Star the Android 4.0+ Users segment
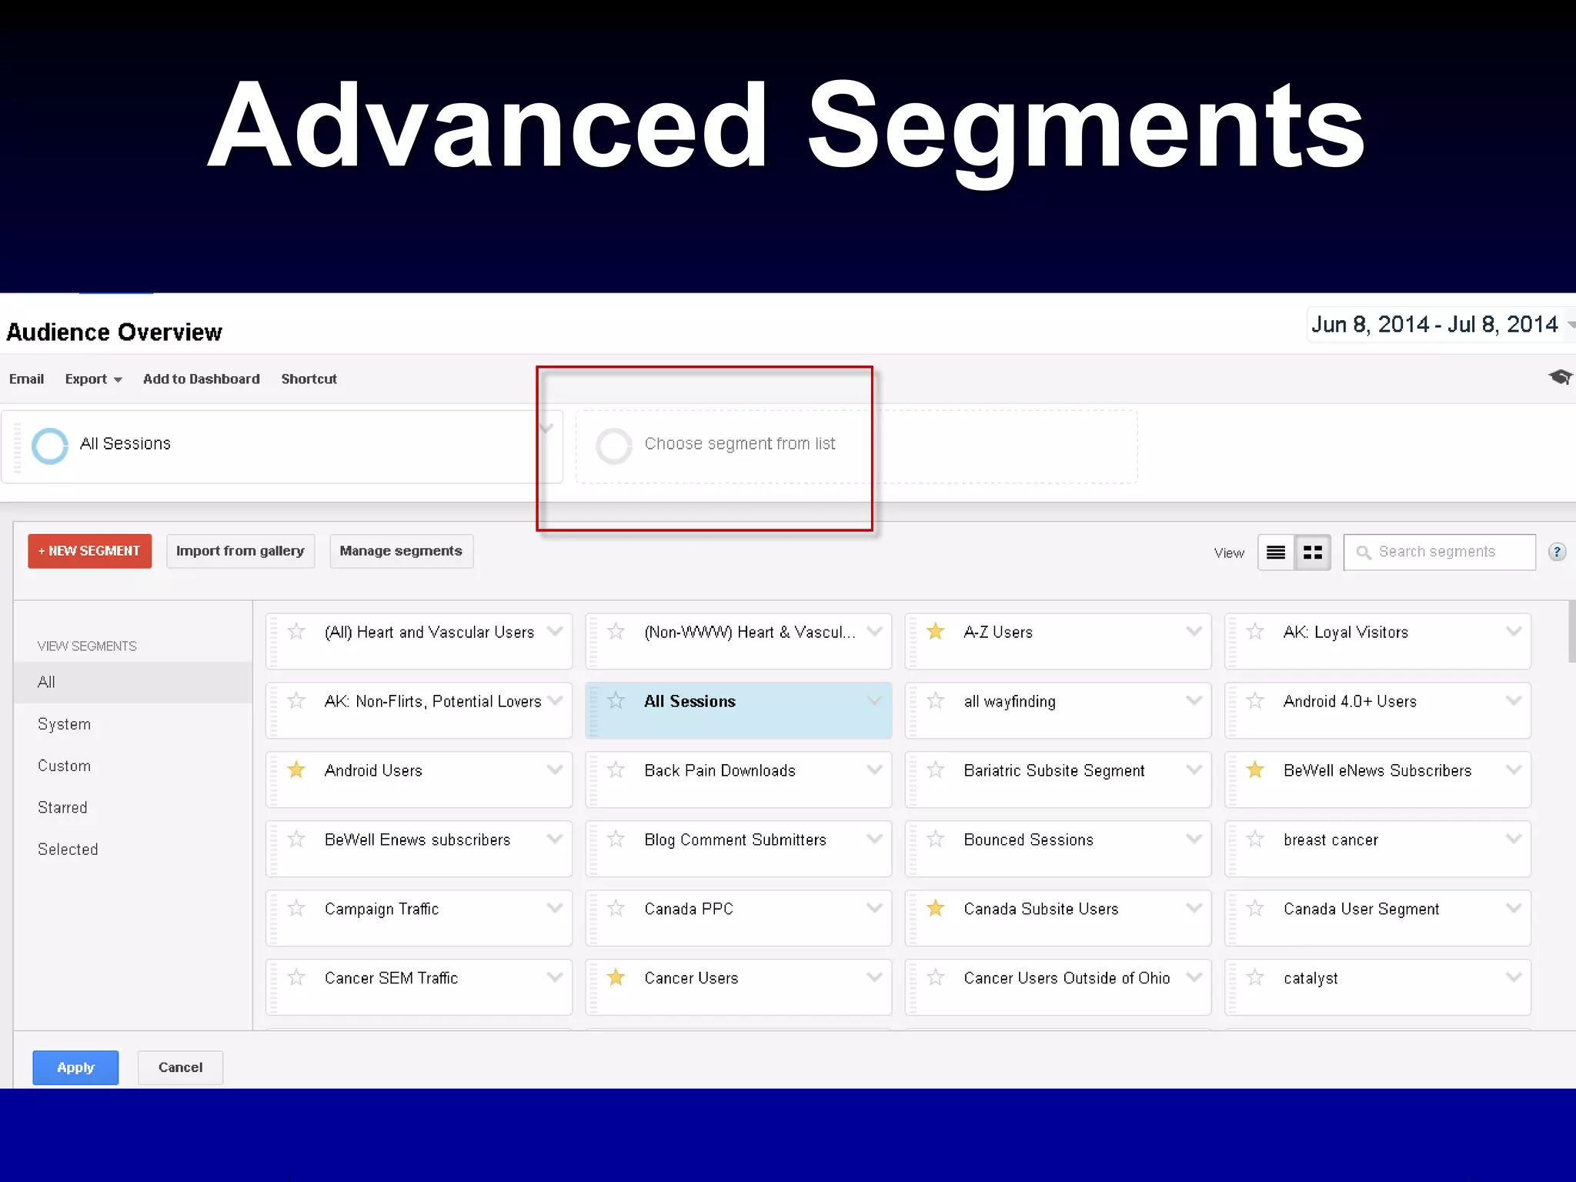Viewport: 1576px width, 1182px height. pos(1255,701)
